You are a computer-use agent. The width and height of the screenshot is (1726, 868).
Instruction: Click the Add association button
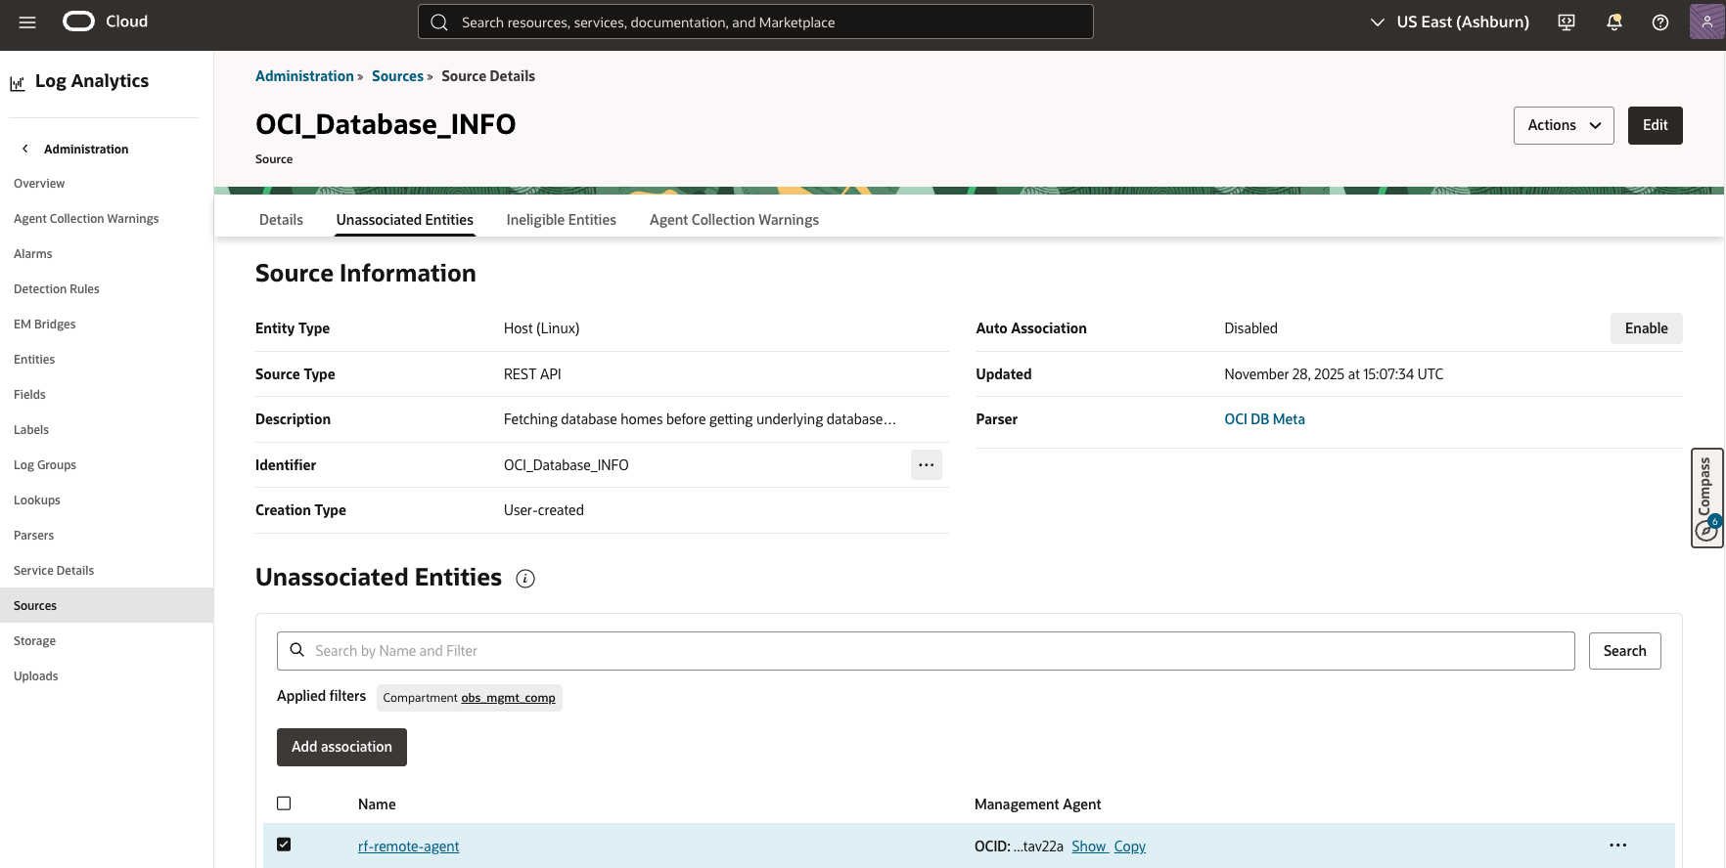click(341, 747)
